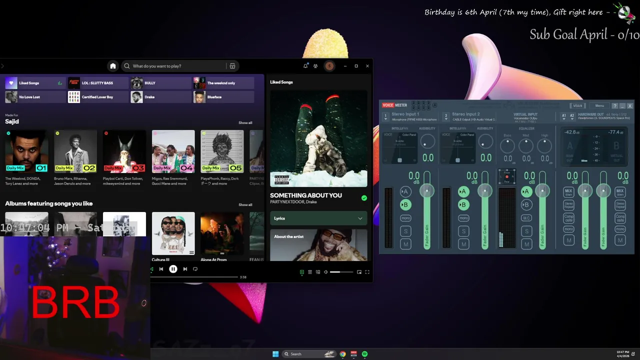Click the green saved checkmark on song

[364, 198]
